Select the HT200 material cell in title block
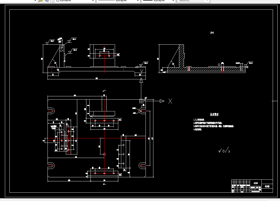Image resolution: width=280 pixels, height=201 pixels. point(256,183)
